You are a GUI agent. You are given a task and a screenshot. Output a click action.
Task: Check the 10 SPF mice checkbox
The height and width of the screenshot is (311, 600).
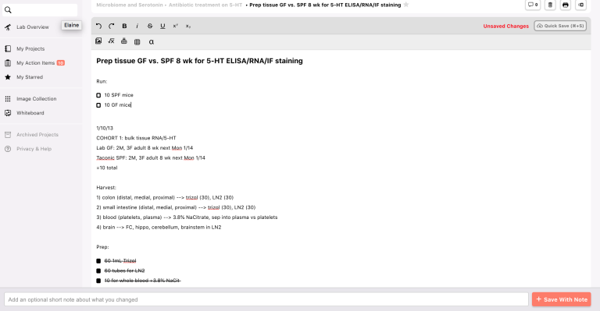click(98, 95)
